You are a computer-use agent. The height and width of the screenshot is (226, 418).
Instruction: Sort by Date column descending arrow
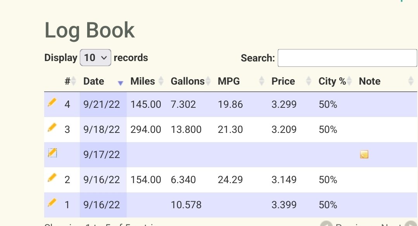pyautogui.click(x=120, y=83)
